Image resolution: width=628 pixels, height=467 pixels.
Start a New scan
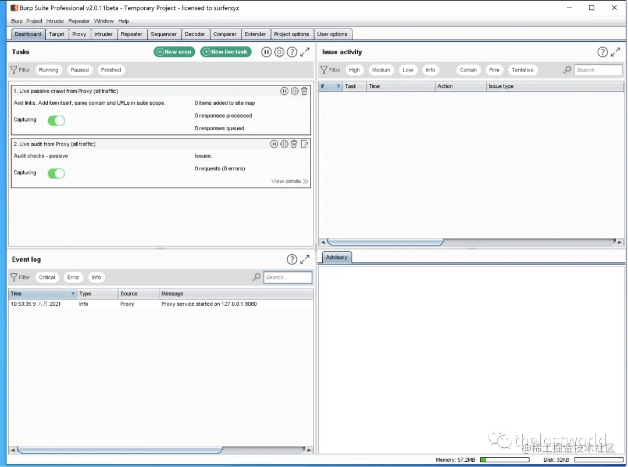174,52
